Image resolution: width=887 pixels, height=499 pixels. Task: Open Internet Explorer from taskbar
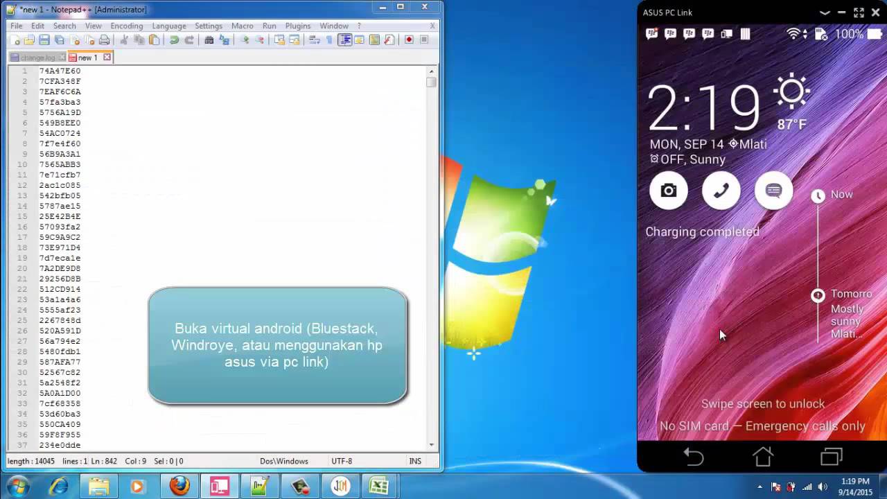coord(59,487)
